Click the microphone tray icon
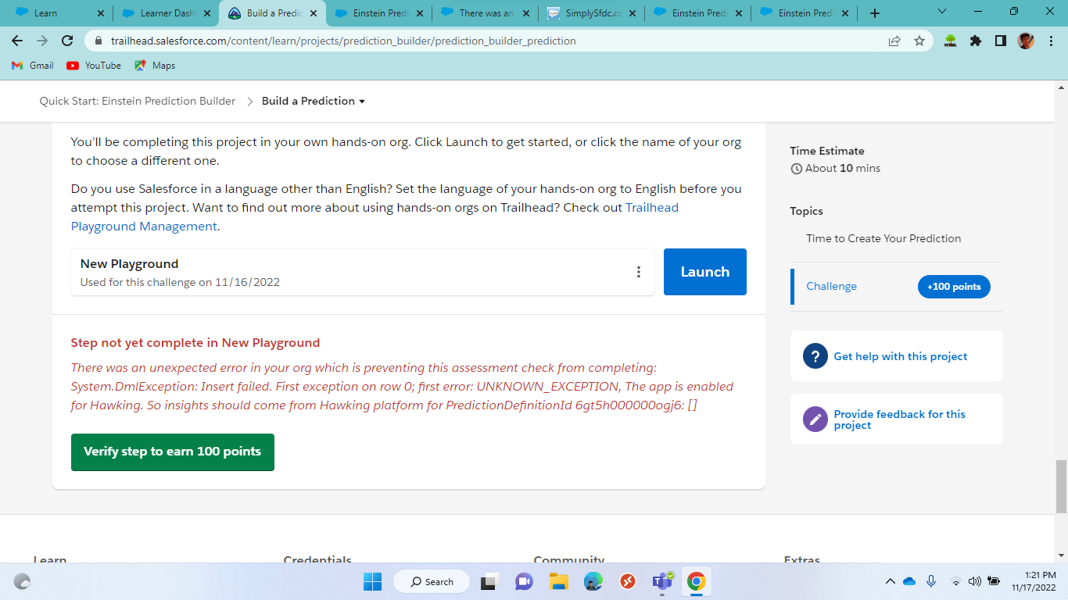1068x600 pixels. [931, 581]
